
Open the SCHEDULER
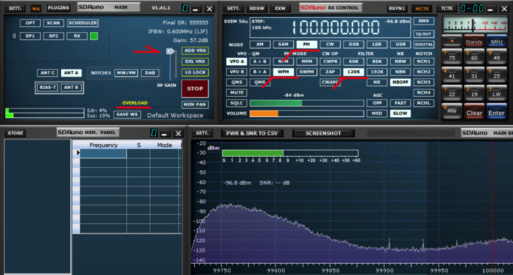point(83,23)
